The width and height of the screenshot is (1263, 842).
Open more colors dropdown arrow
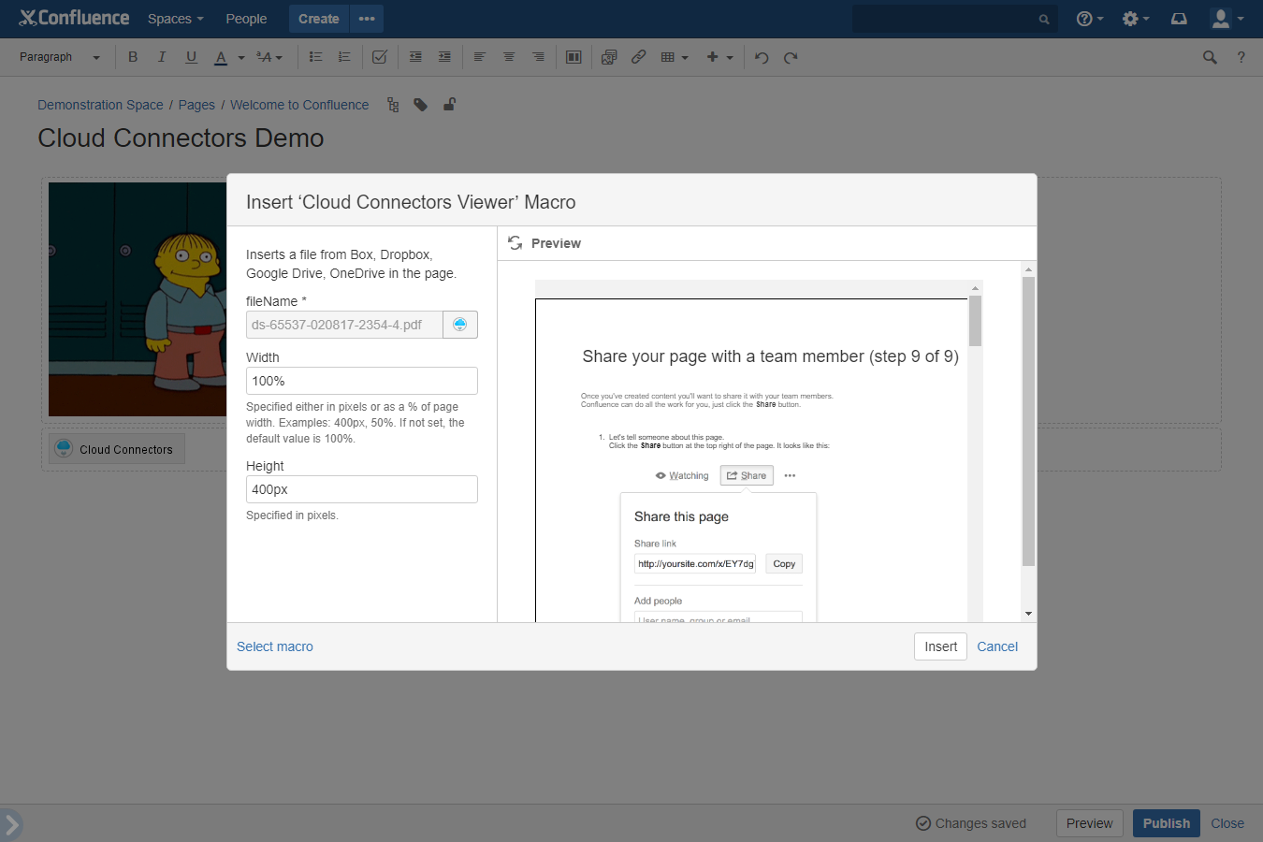(x=241, y=57)
